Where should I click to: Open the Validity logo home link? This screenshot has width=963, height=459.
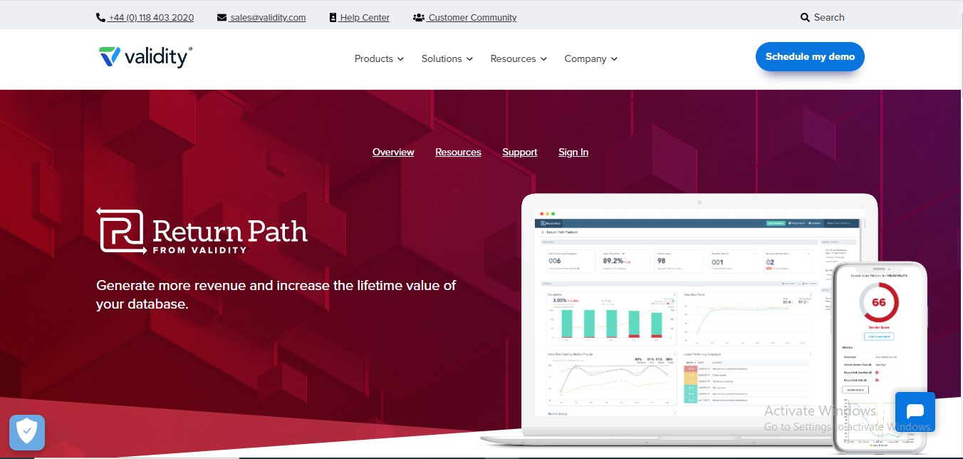[145, 57]
